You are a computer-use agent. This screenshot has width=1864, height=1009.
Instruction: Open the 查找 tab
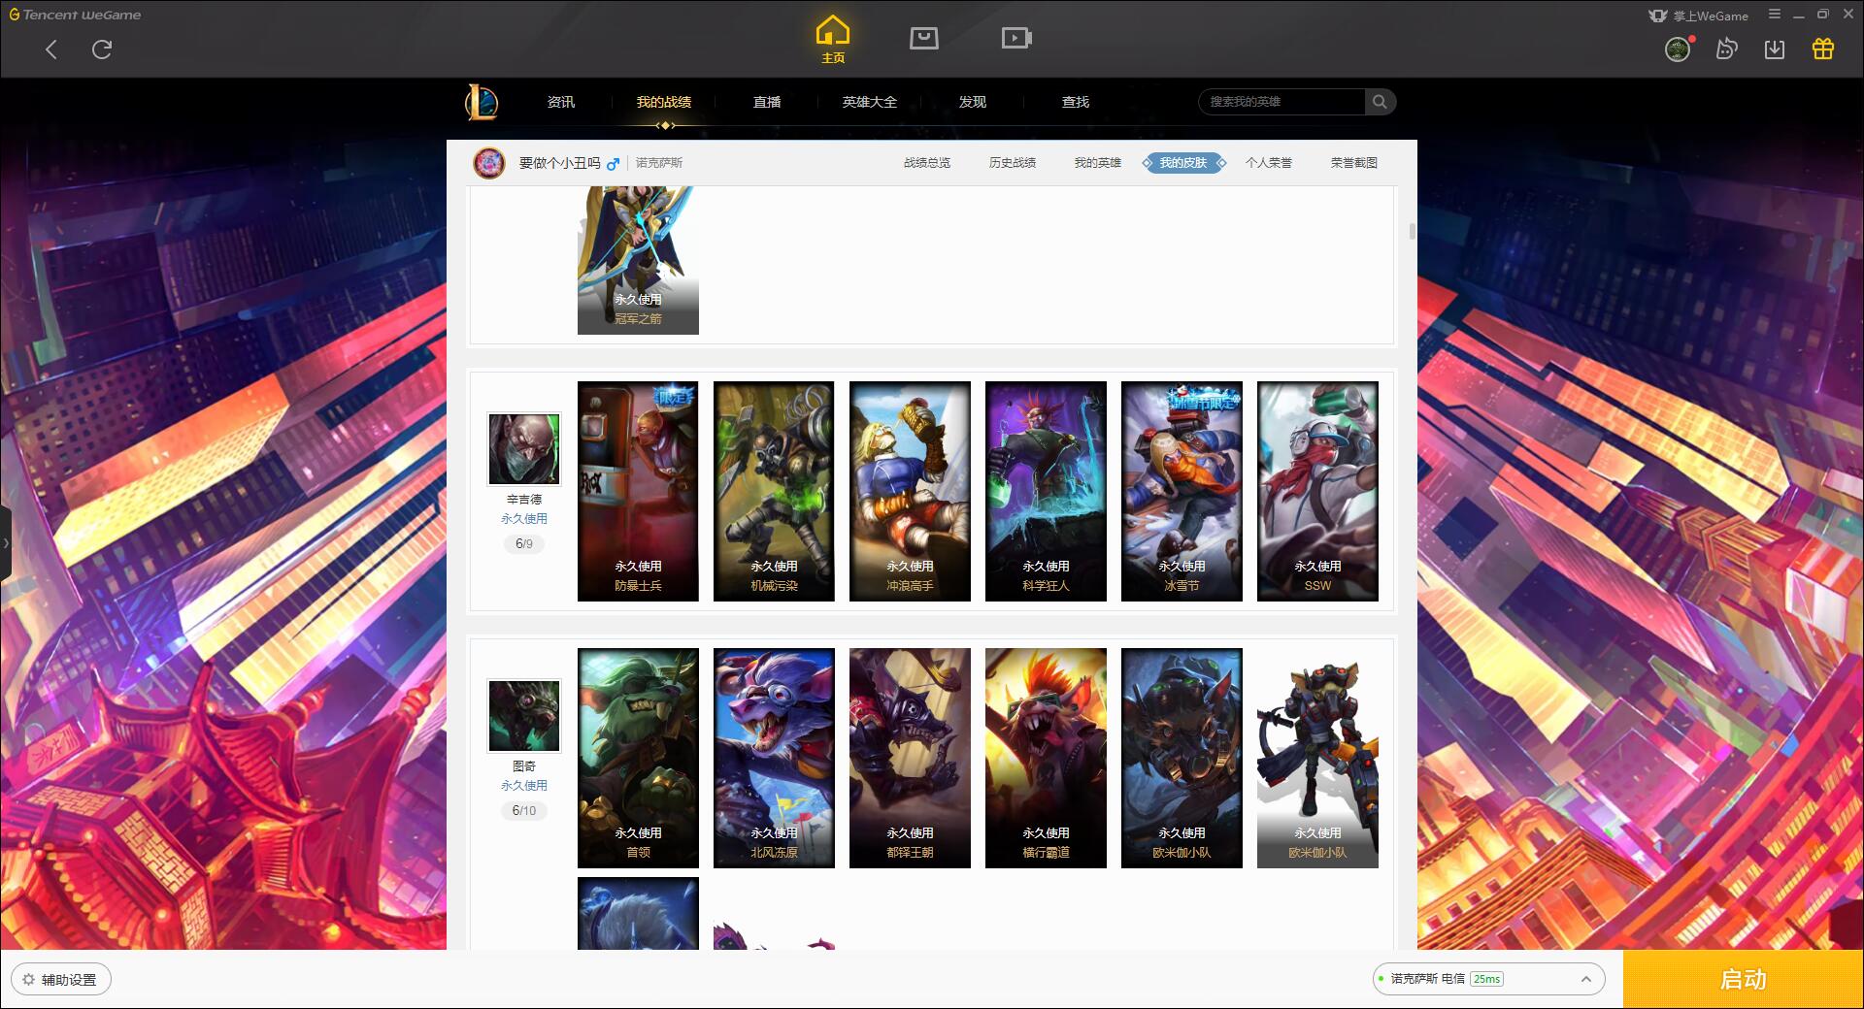point(1076,102)
